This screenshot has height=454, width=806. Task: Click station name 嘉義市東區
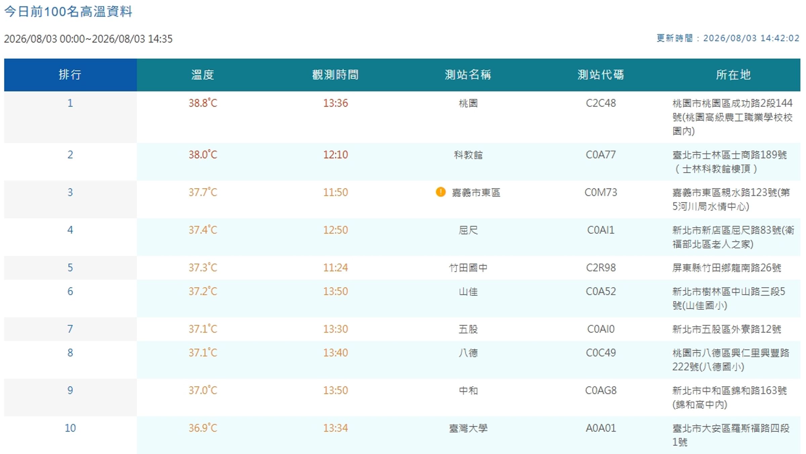point(476,192)
